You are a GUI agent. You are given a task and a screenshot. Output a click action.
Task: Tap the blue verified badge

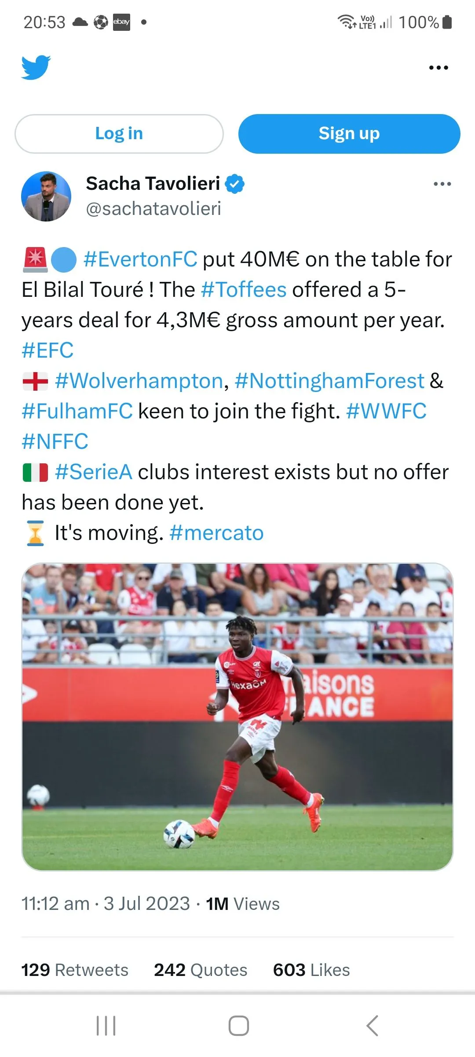pyautogui.click(x=235, y=184)
